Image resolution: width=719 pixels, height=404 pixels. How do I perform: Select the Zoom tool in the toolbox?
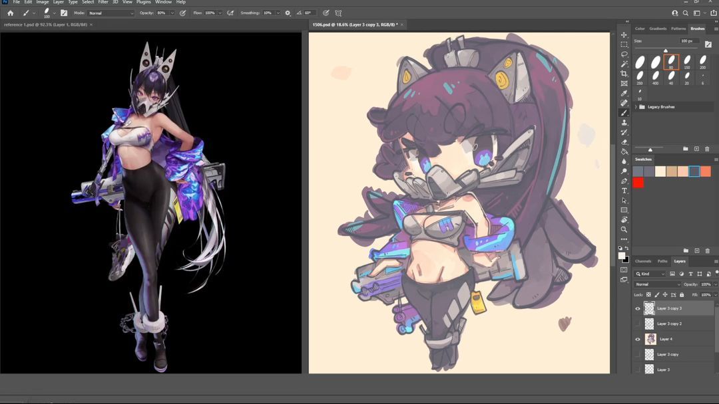(x=624, y=229)
